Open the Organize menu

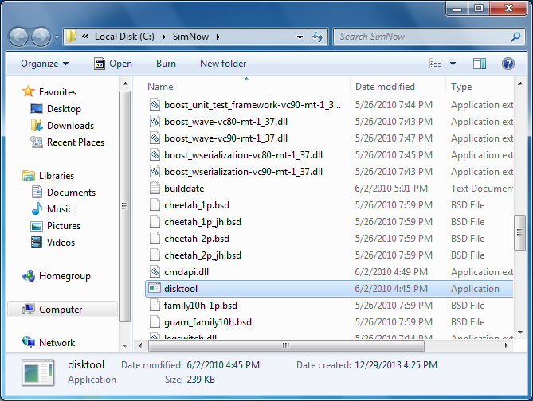45,64
